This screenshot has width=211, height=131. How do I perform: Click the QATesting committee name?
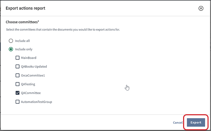click(x=28, y=84)
